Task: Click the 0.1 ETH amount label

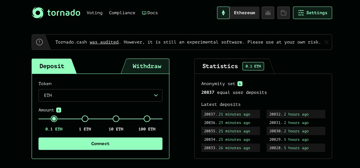Action: click(54, 129)
